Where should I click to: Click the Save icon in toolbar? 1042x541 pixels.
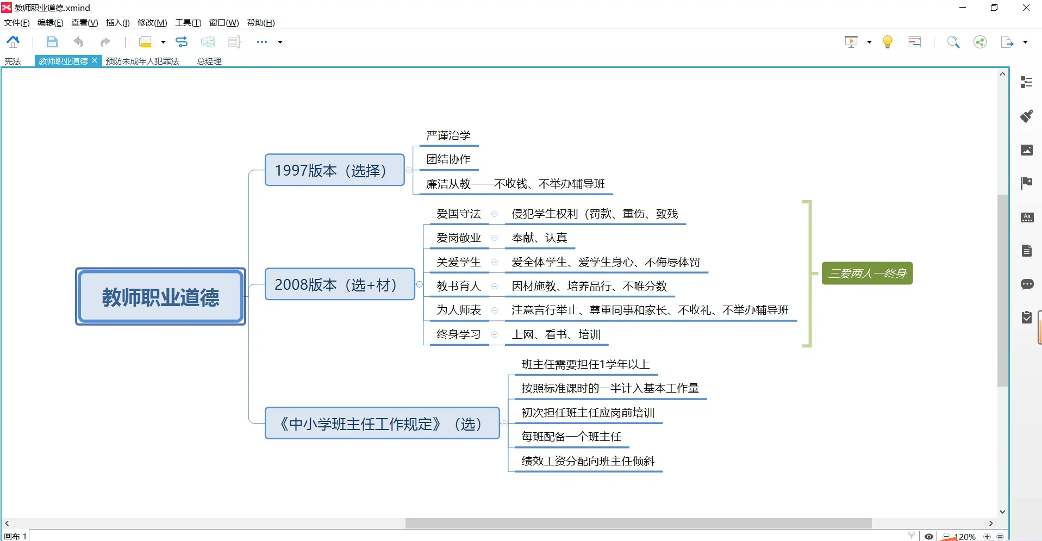(x=52, y=42)
